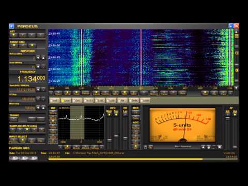
Task: Click the up-arrow icon below S-meter
Action: [204, 147]
